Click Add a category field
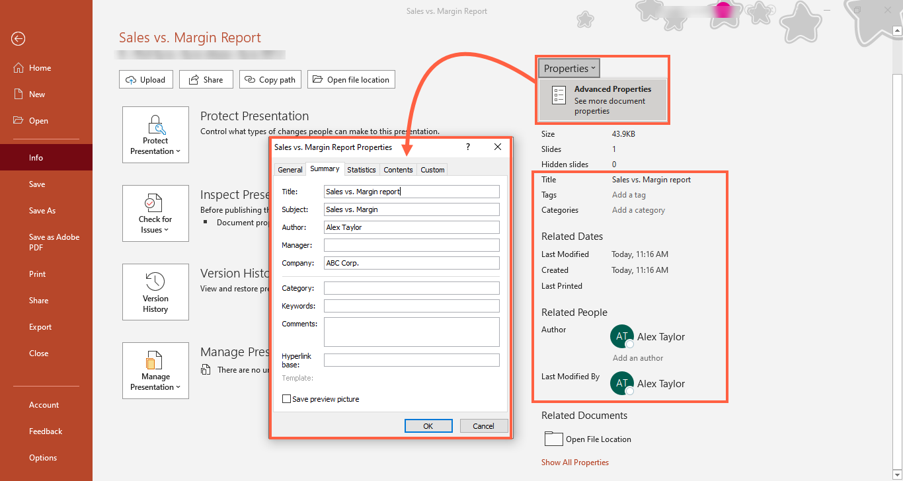Viewport: 903px width, 481px height. pos(639,210)
